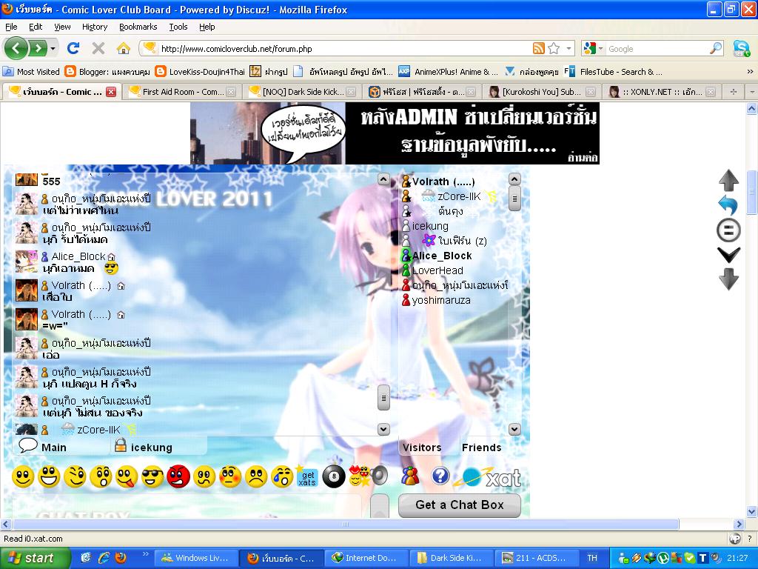Subscribe via the RSS feed icon
758x569 pixels.
(x=539, y=48)
